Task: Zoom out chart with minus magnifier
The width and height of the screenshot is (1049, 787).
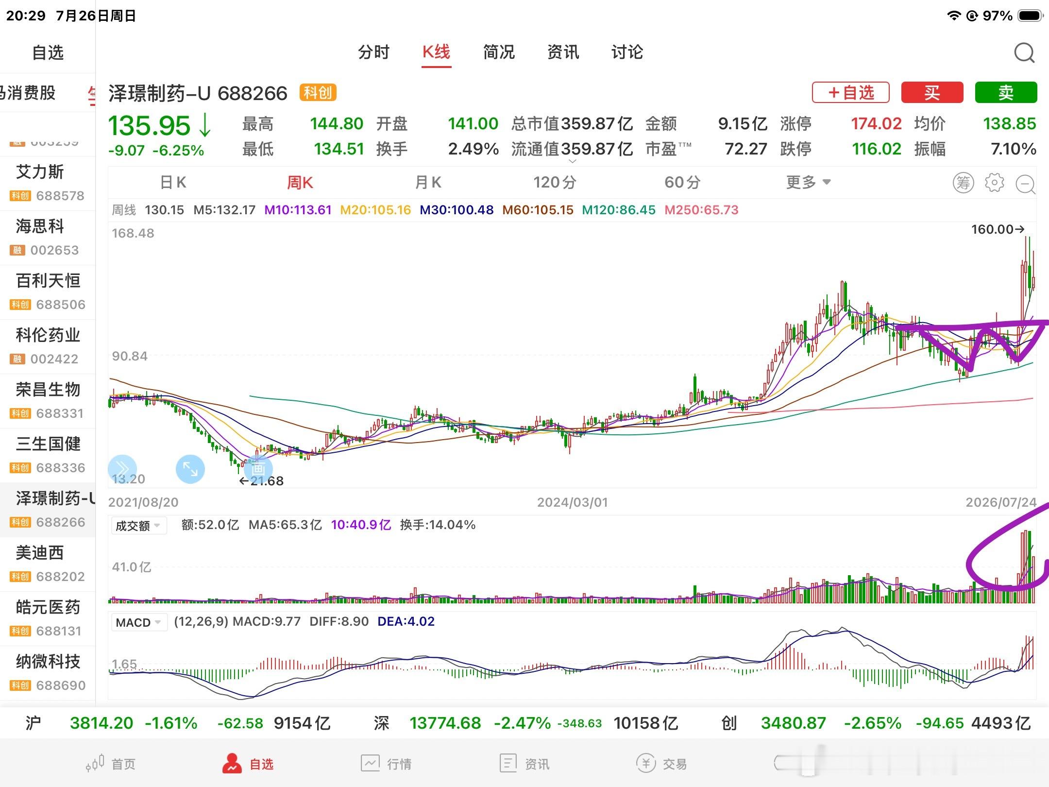Action: pyautogui.click(x=1026, y=184)
